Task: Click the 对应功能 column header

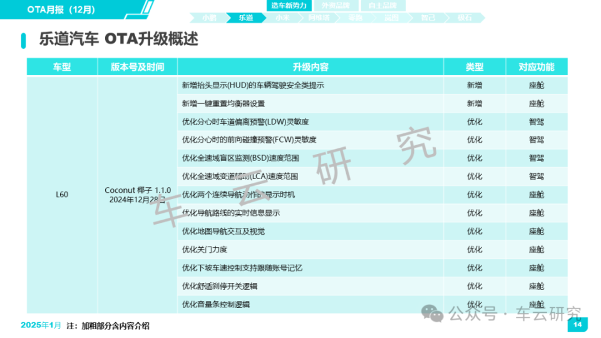Action: tap(537, 67)
